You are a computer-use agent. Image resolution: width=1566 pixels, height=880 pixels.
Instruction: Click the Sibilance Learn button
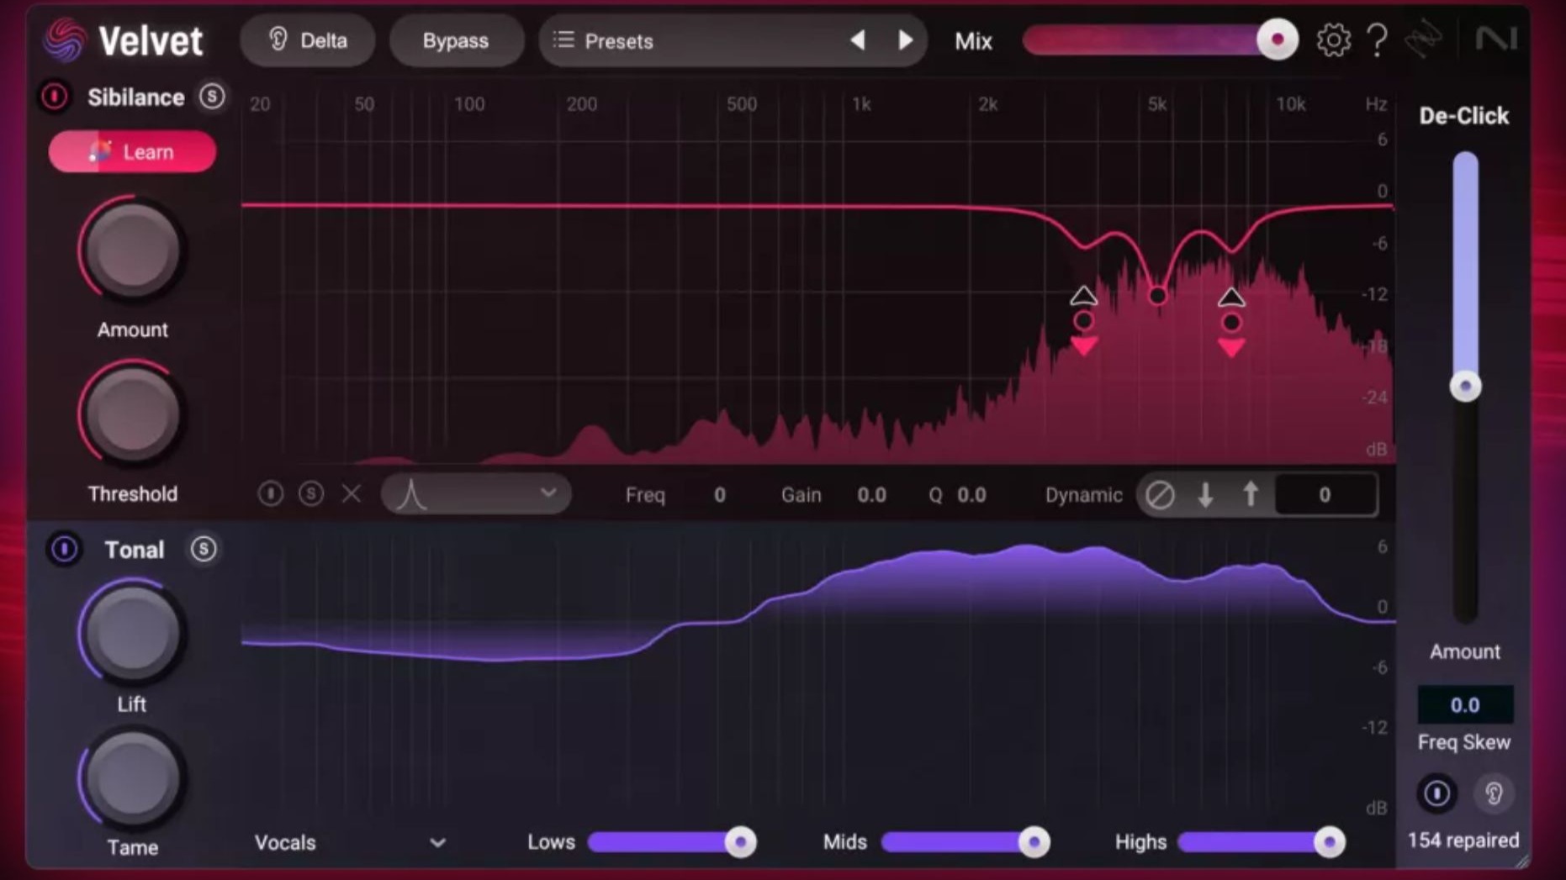[132, 152]
